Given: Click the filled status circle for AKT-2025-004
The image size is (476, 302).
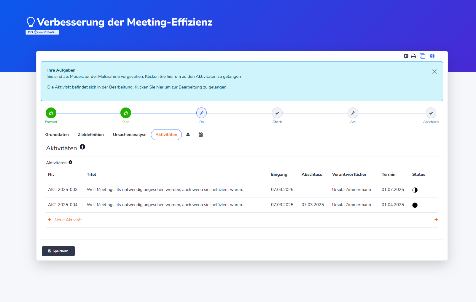Looking at the screenshot, I should pos(415,205).
